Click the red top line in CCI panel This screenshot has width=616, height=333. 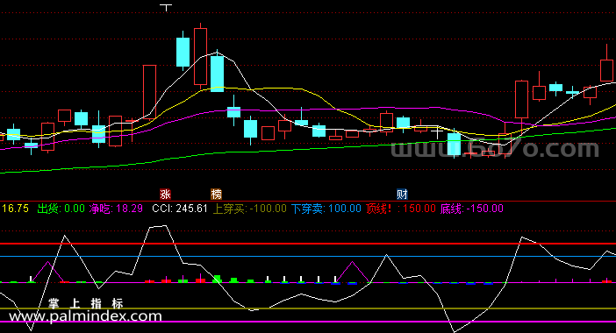(x=308, y=244)
